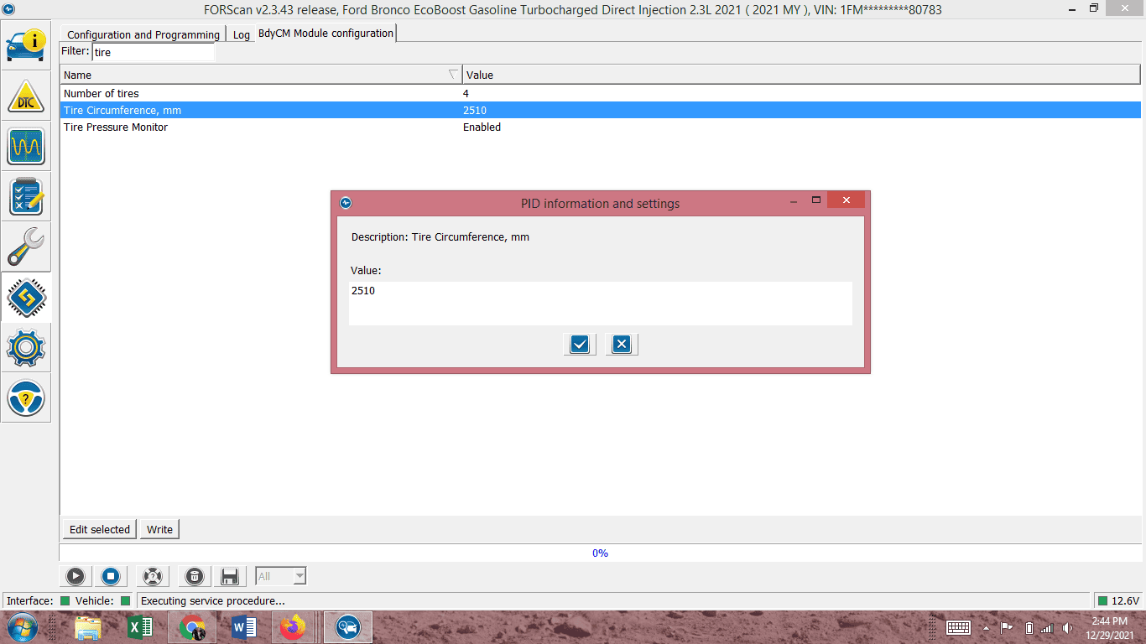Viewport: 1146px width, 644px height.
Task: Open the disabled All dropdown
Action: coord(281,576)
